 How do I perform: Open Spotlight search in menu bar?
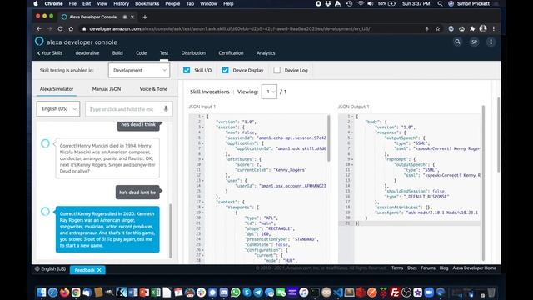coord(440,3)
